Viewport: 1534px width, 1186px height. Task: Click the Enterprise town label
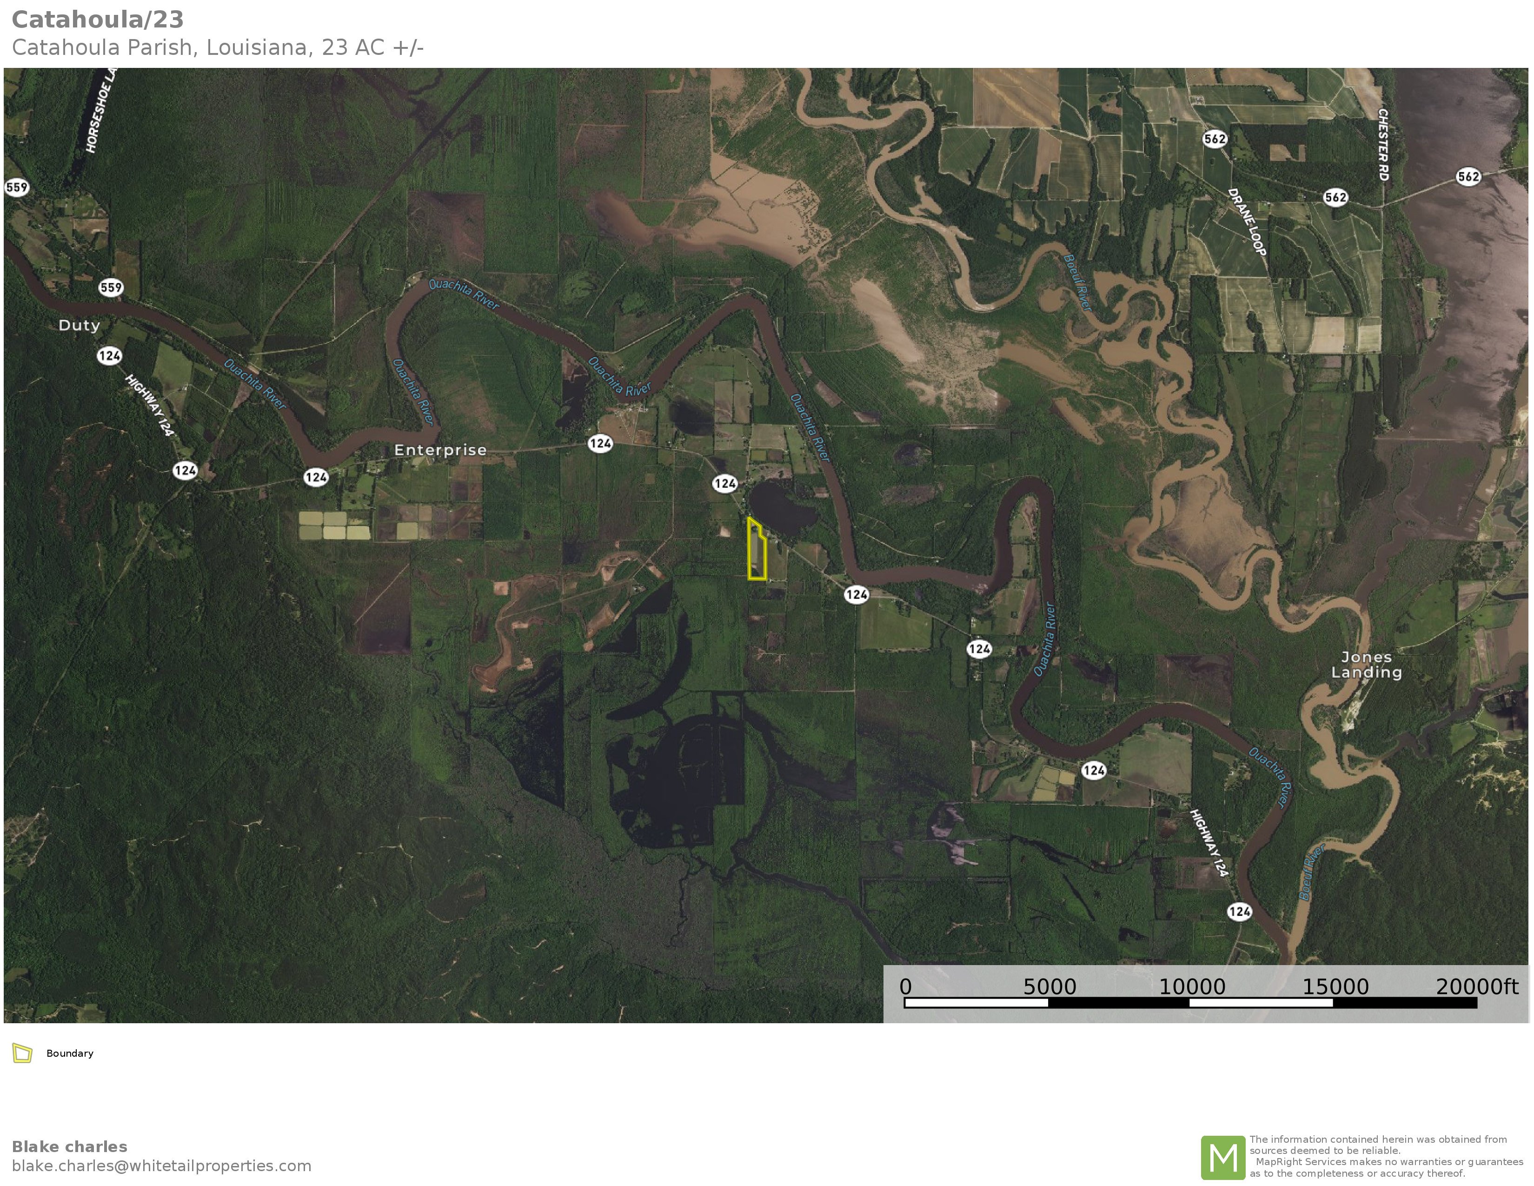point(440,450)
